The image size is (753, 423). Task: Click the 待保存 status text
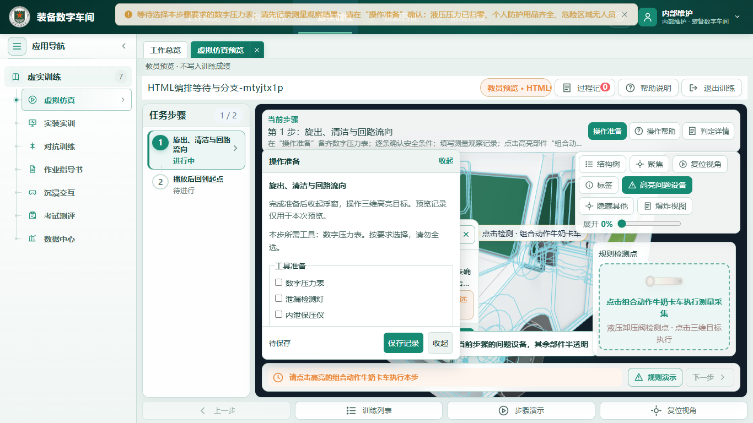(x=280, y=343)
